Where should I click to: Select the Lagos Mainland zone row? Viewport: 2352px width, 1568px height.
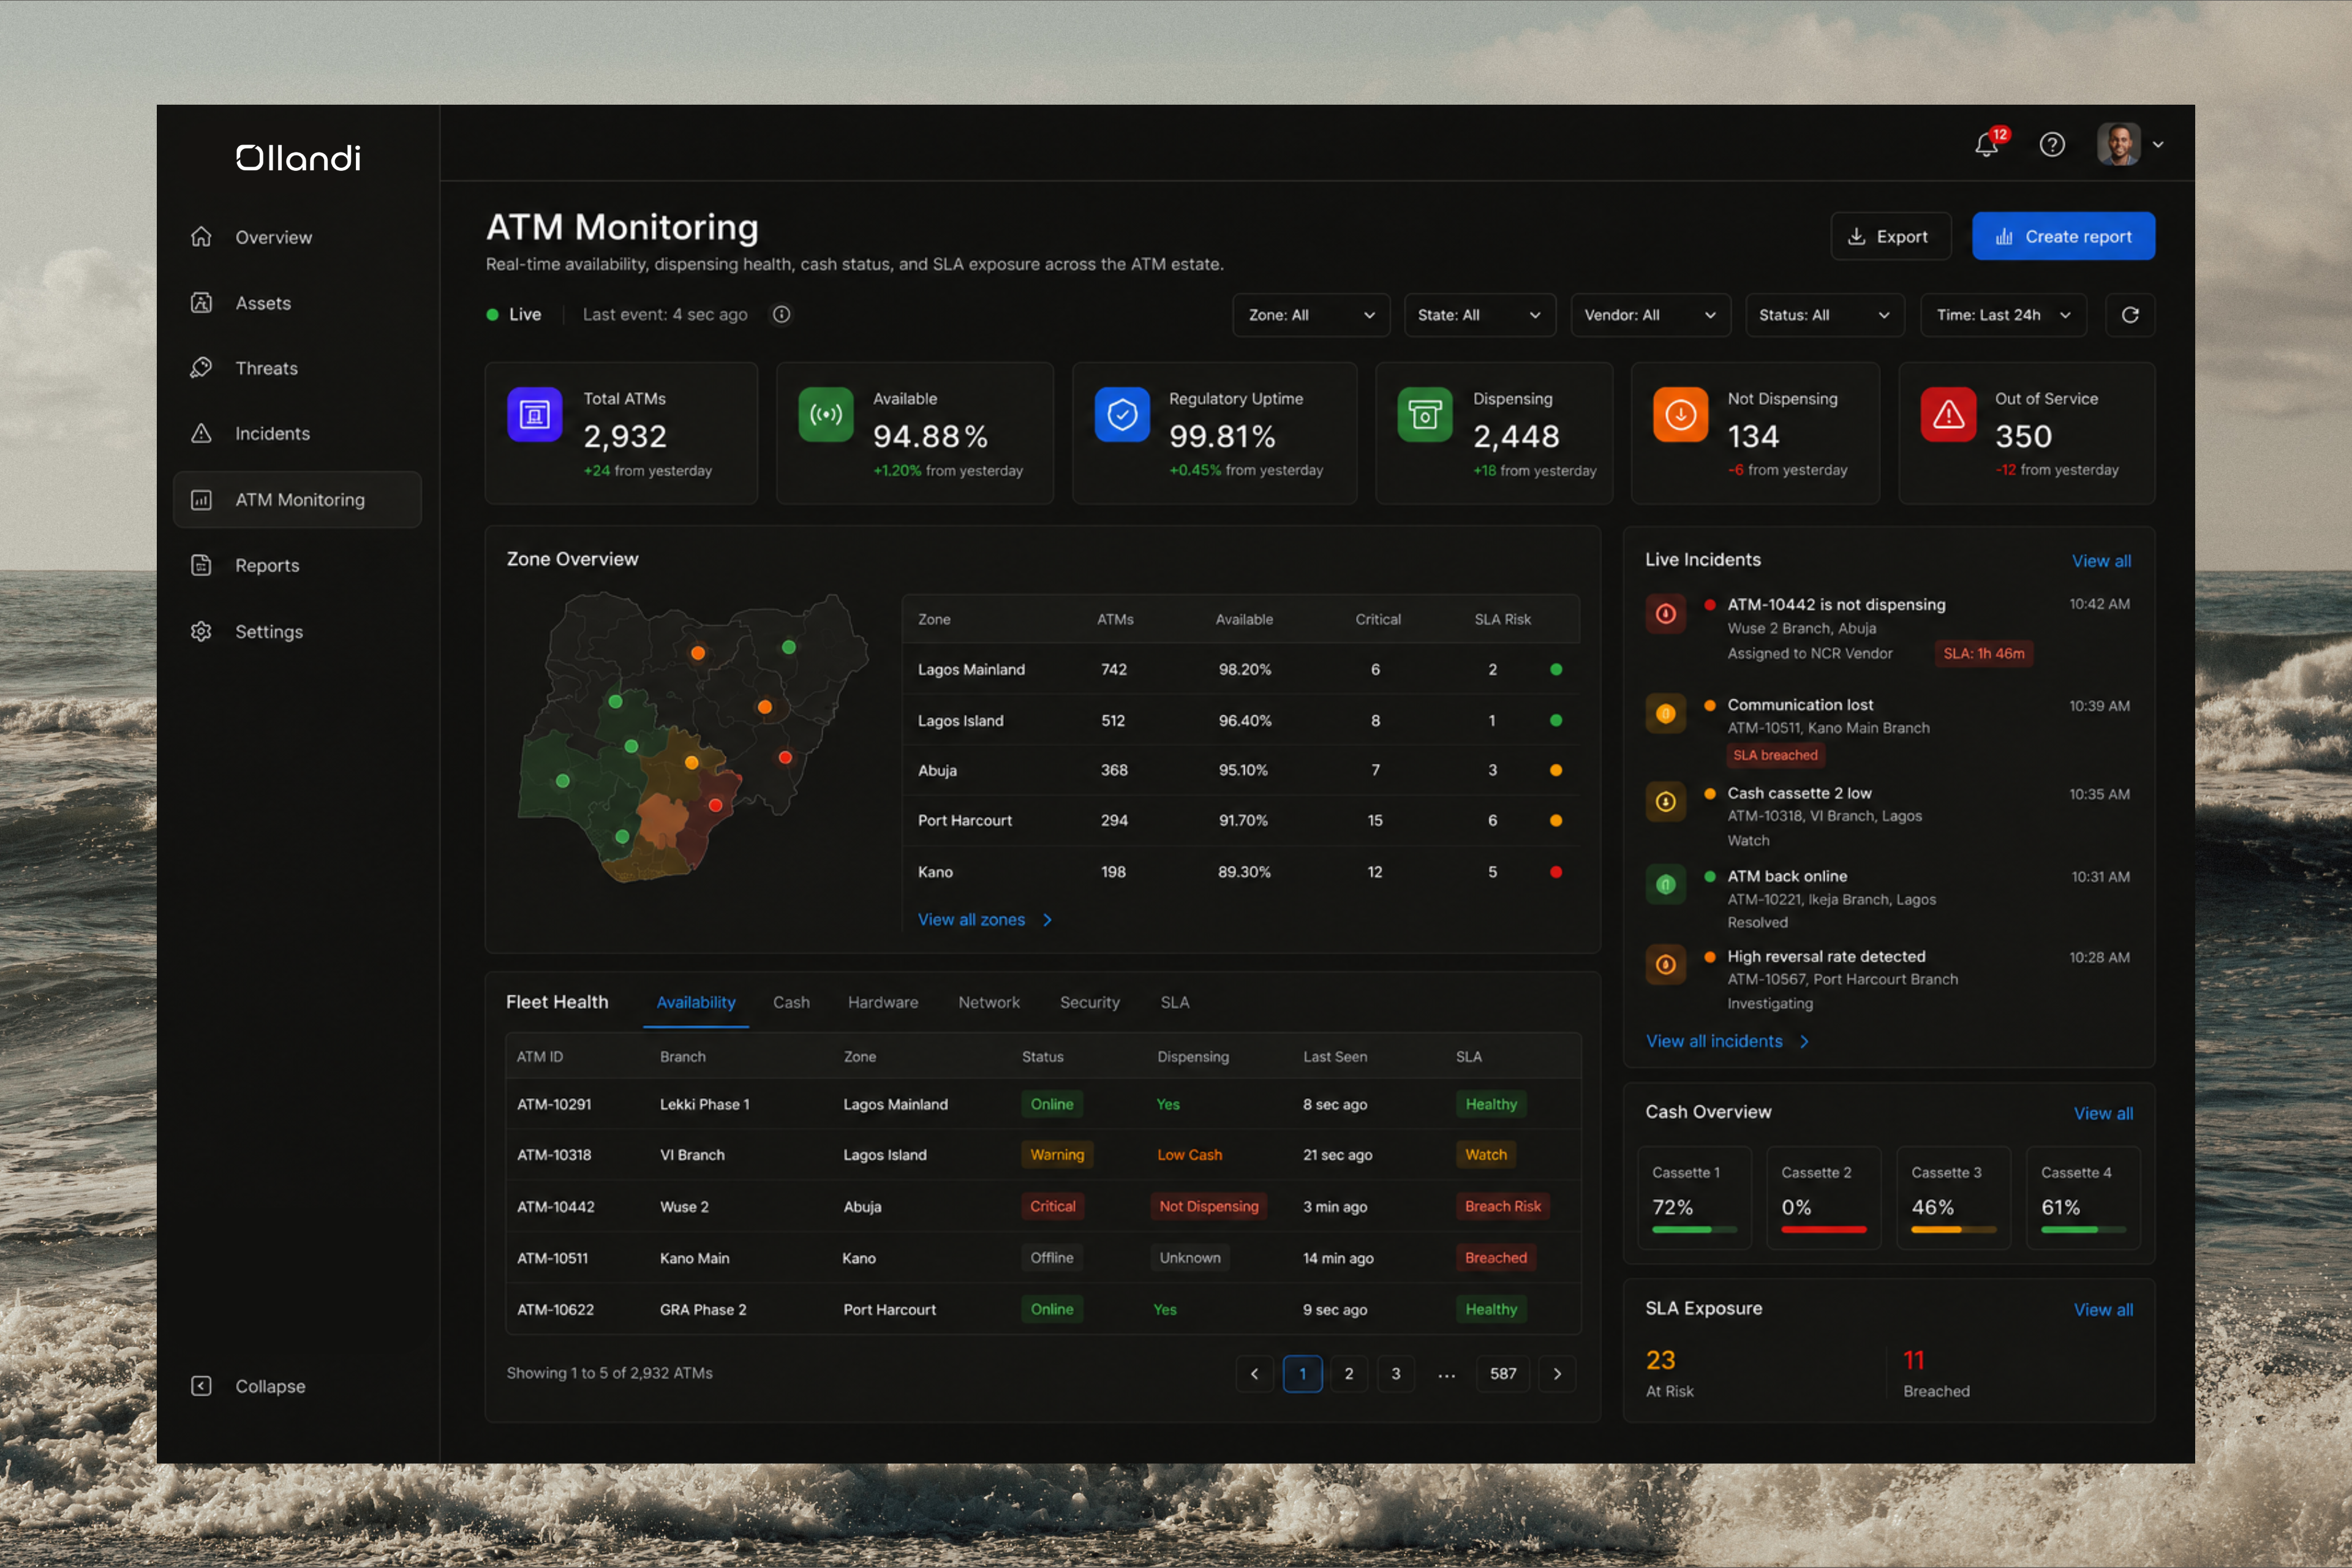tap(1240, 669)
